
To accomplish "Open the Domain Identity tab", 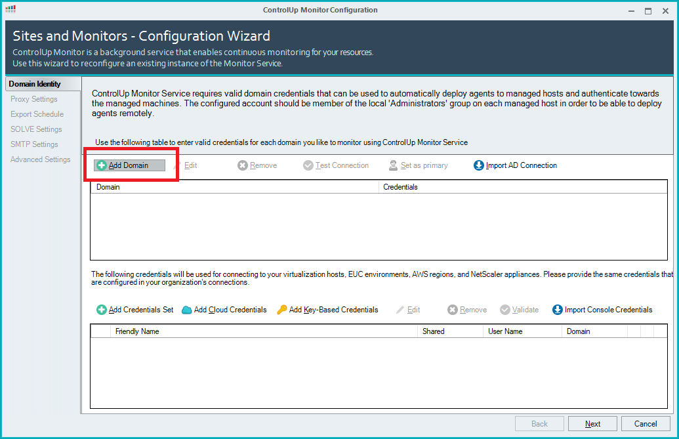I will [x=35, y=84].
